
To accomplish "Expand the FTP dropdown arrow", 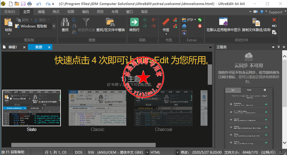I will pos(195,20).
